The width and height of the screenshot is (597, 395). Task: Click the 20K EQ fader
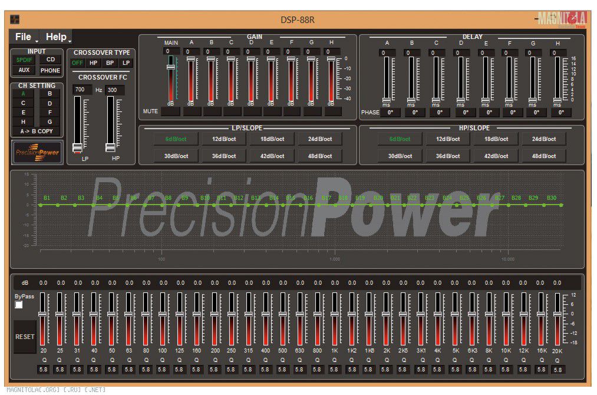(x=558, y=319)
